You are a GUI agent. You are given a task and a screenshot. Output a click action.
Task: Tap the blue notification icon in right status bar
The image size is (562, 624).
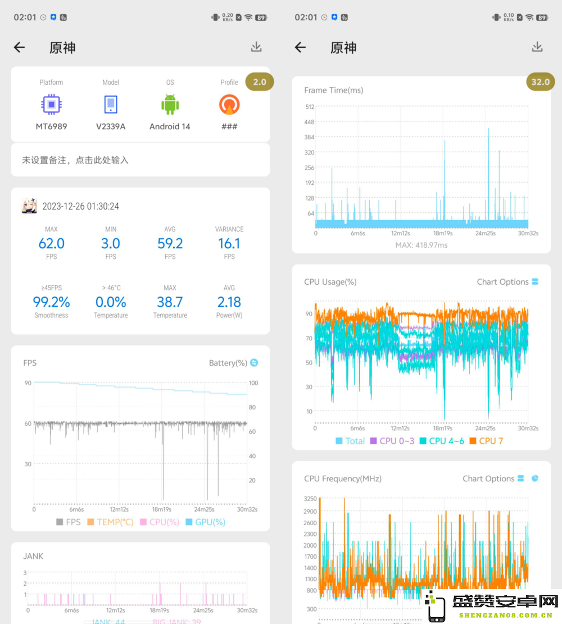tap(334, 17)
